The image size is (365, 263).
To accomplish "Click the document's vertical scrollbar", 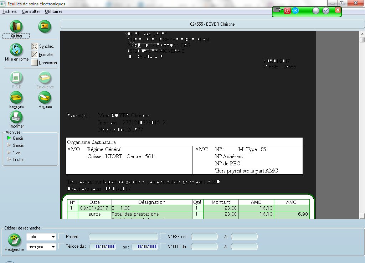I will pos(362,125).
